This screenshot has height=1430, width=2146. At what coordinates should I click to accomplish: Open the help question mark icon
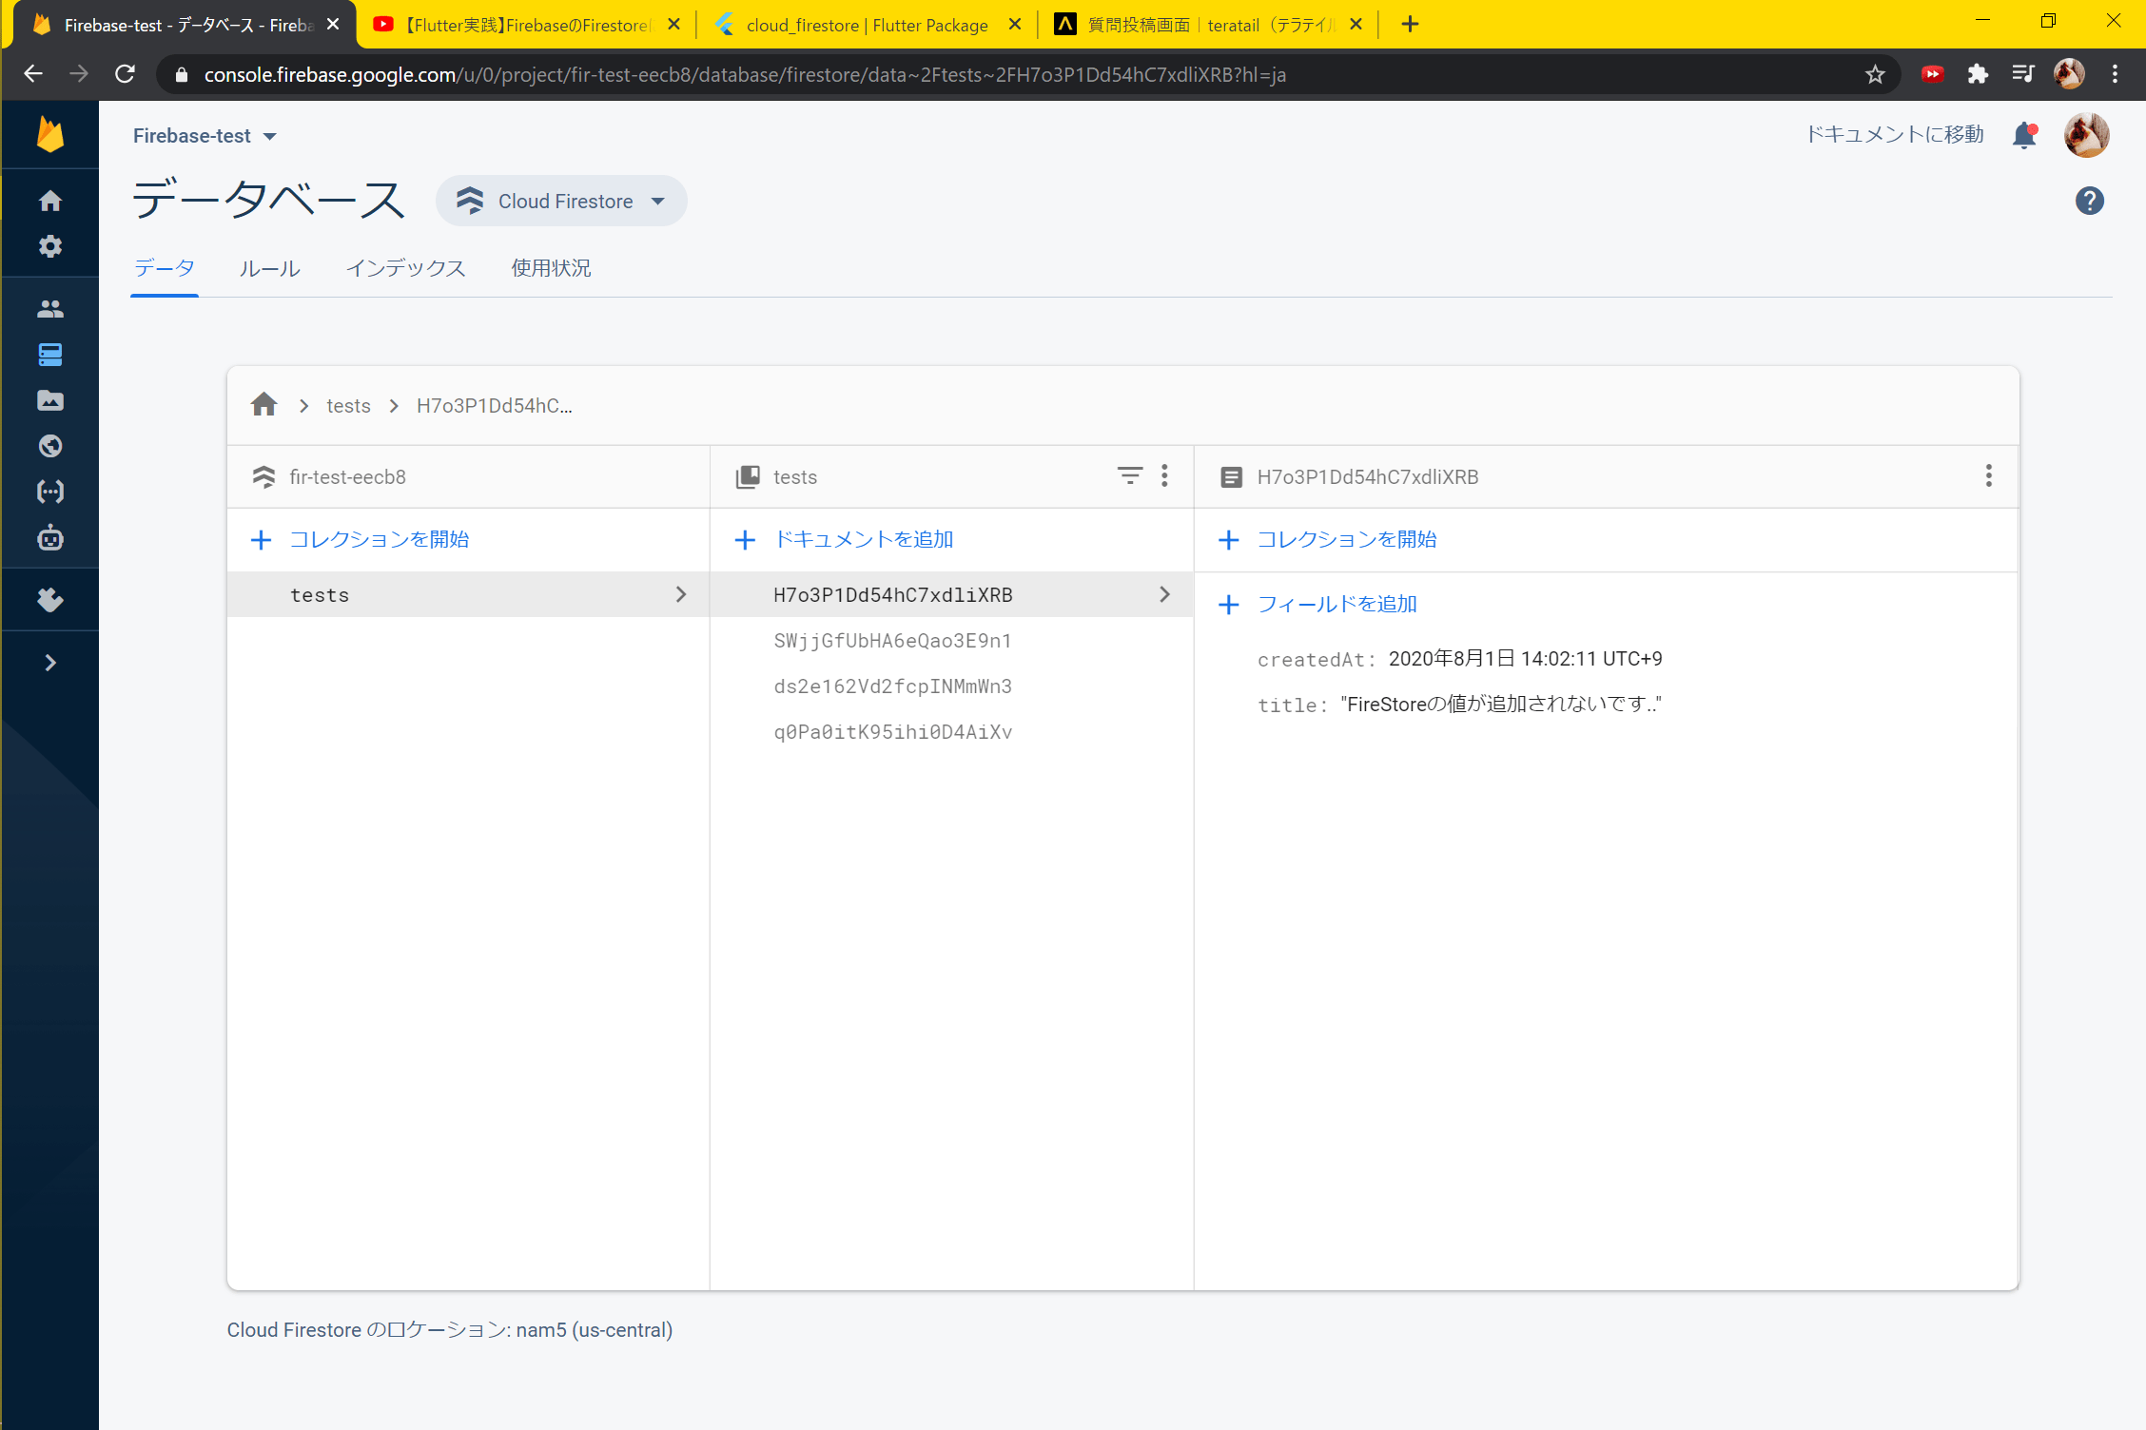pos(2090,201)
